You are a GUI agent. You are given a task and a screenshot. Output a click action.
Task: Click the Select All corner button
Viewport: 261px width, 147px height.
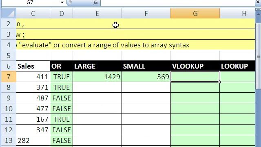pyautogui.click(x=9, y=13)
